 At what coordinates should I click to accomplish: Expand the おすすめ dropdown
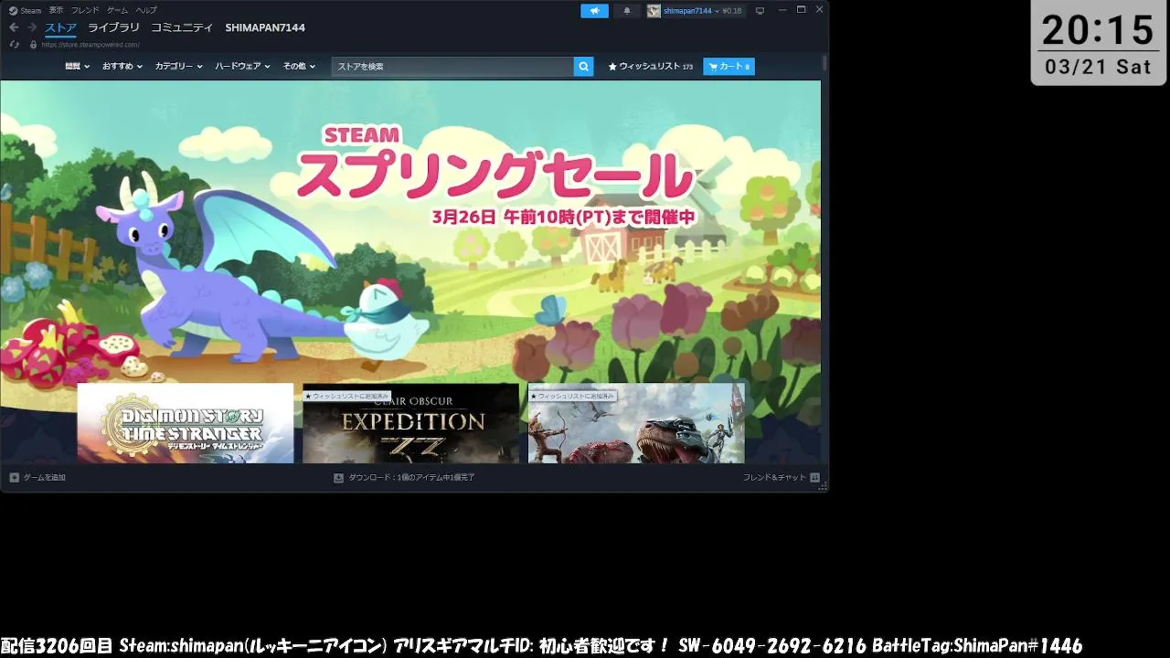point(122,67)
